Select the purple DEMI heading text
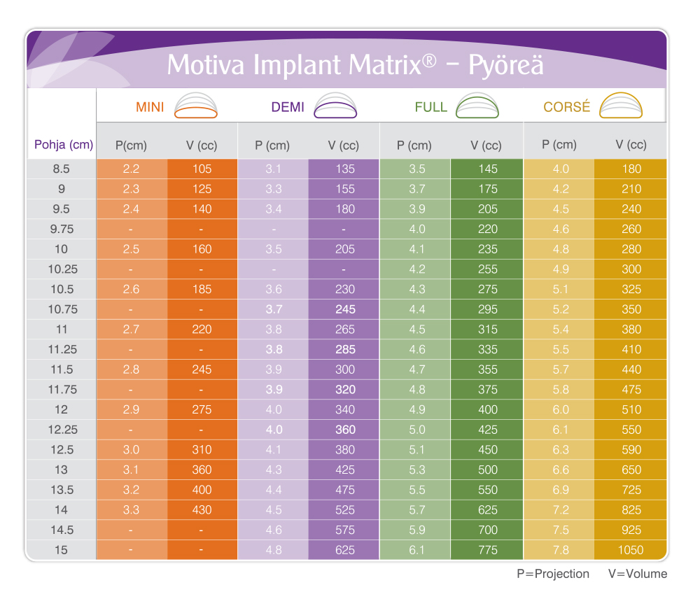 288,108
